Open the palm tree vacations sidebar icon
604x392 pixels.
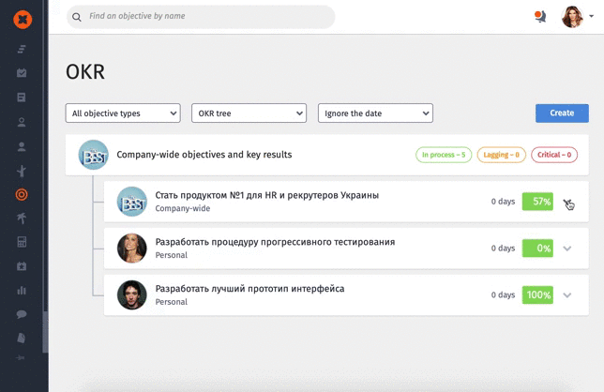(x=22, y=218)
